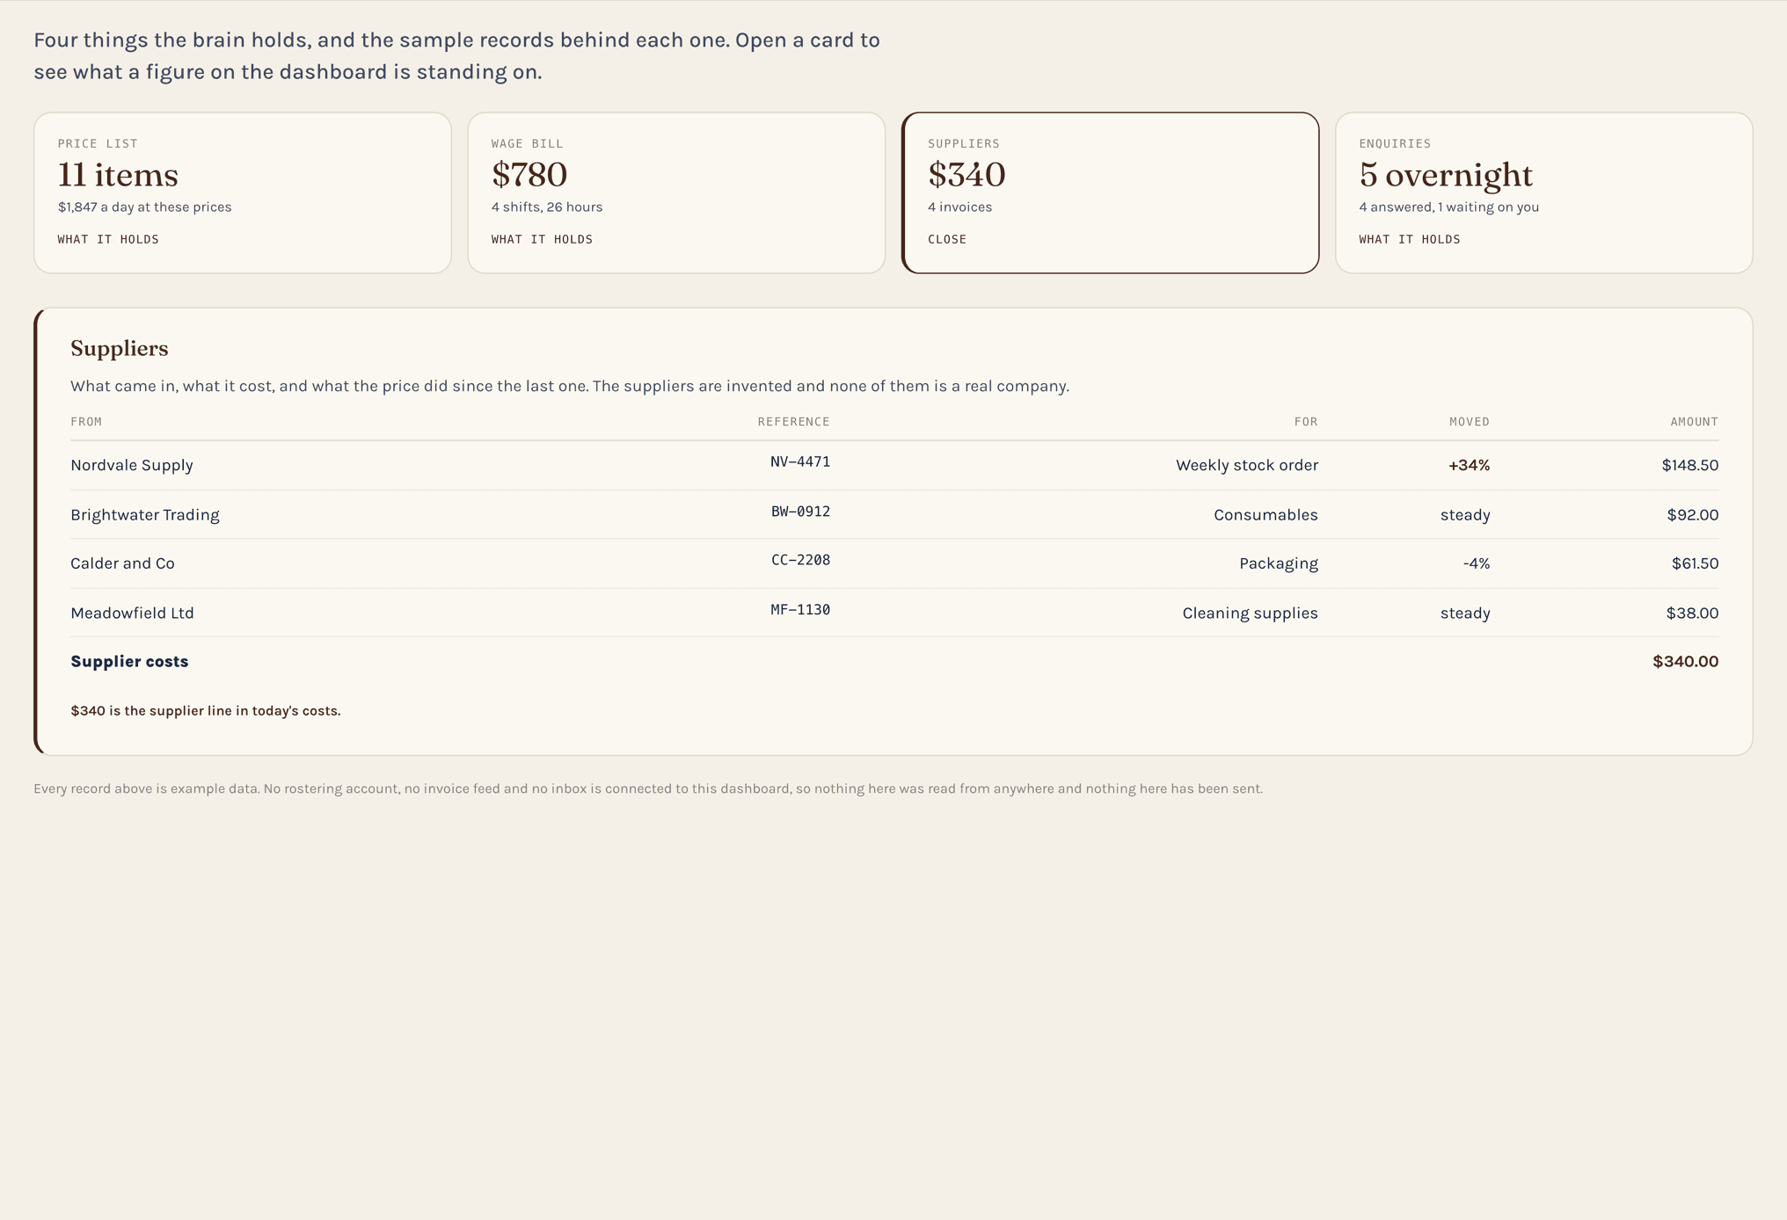Click the From column header
Screen dimensions: 1787x1220
pyautogui.click(x=86, y=422)
